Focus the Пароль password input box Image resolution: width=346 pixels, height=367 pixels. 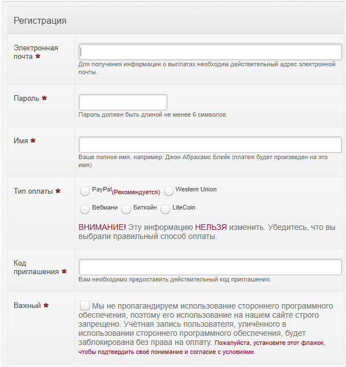[123, 102]
